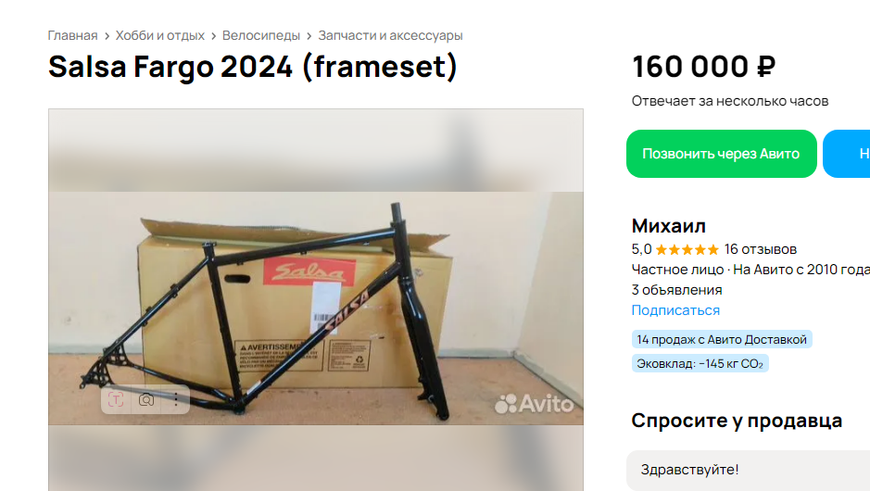View the 16 отзывов reviews link

[x=760, y=249]
